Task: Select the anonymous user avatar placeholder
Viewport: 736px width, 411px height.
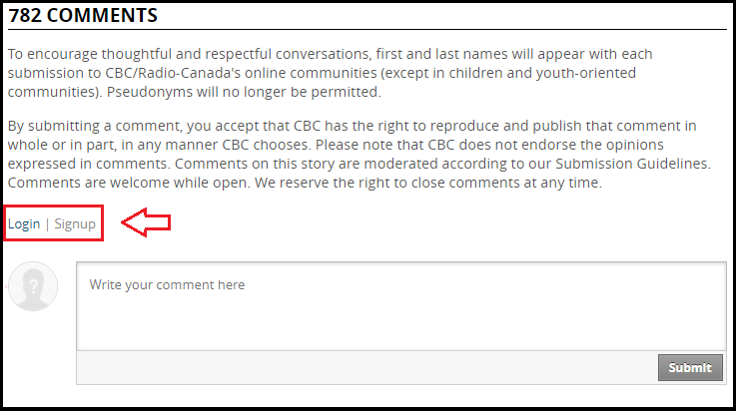Action: 33,286
